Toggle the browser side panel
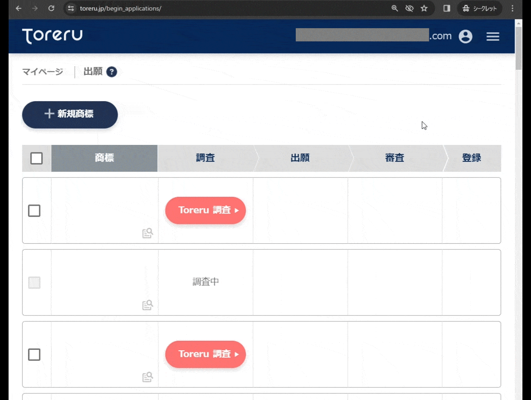531x400 pixels. [447, 8]
